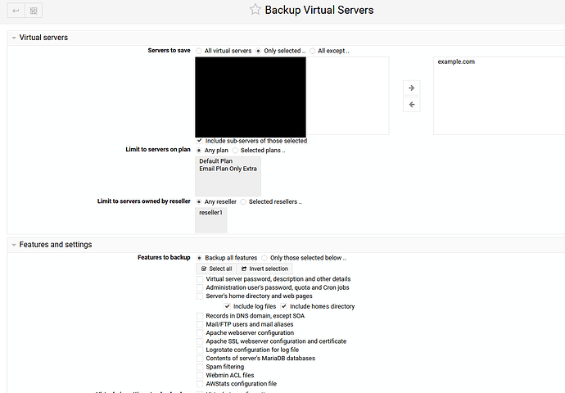Check AWStats configuration file option
565x393 pixels.
200,384
